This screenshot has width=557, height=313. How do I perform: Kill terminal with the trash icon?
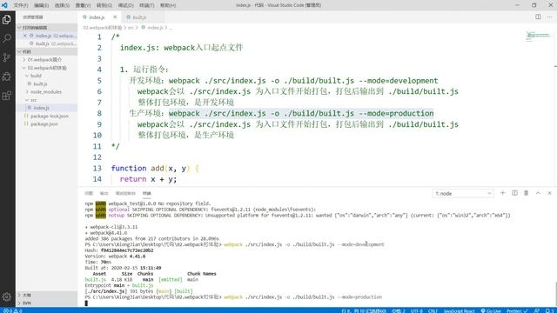point(526,193)
